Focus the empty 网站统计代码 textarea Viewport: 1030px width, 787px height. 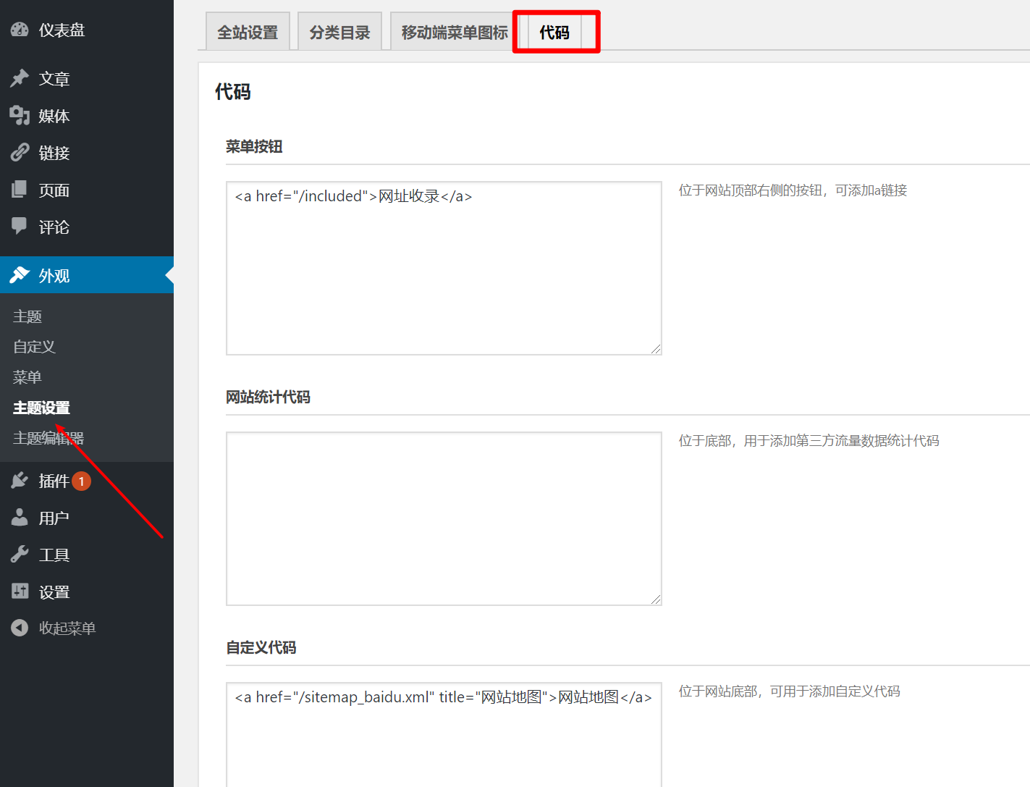[x=444, y=518]
